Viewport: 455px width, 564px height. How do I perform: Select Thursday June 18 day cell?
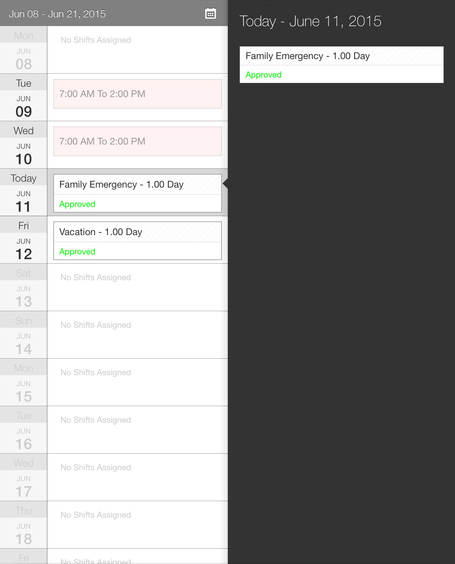pos(23,525)
